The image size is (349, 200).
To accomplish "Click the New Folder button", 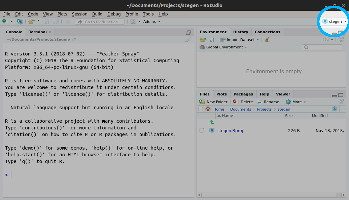I will pos(213,102).
